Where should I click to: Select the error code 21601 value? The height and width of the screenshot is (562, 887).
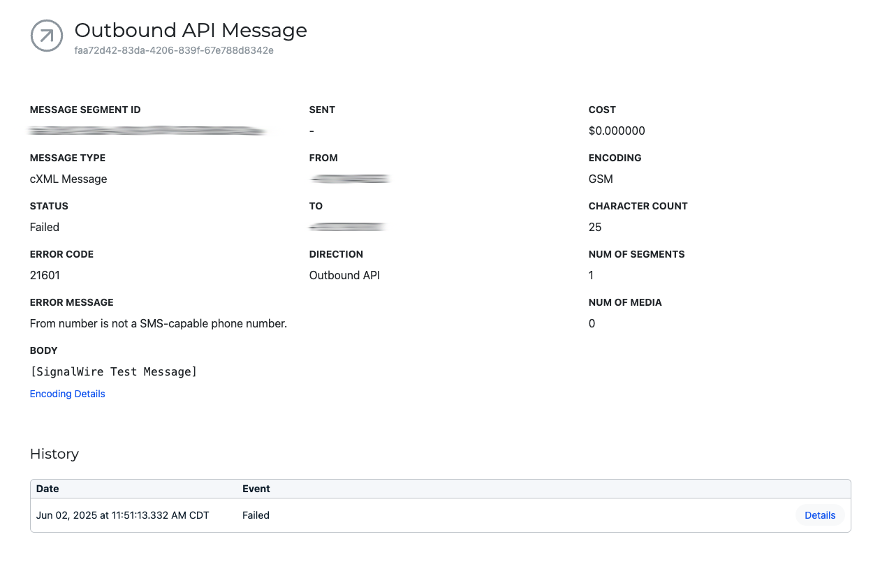(x=45, y=275)
